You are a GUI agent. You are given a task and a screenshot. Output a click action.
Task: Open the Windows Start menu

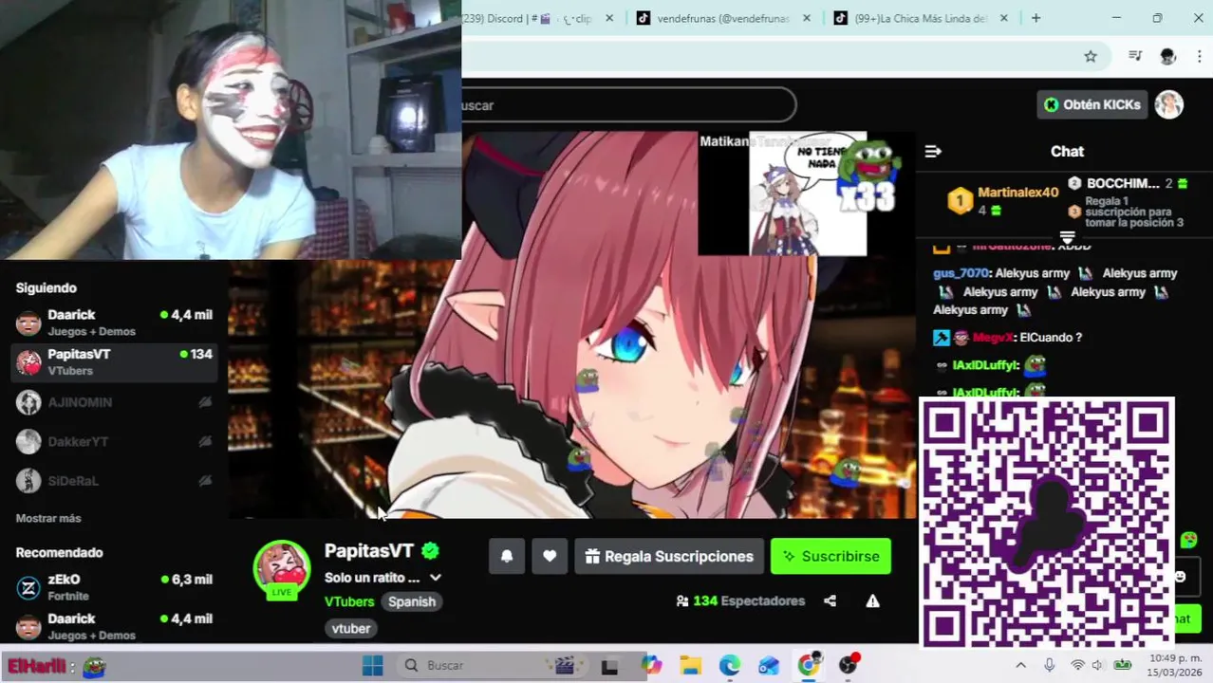372,665
